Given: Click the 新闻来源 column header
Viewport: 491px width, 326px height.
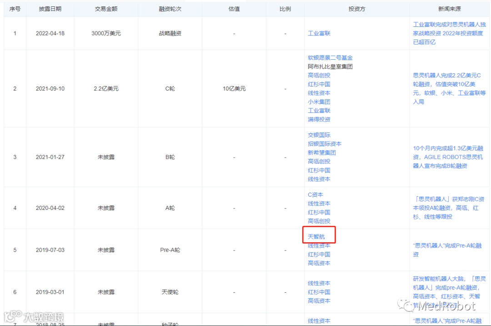Looking at the screenshot, I should pos(449,9).
